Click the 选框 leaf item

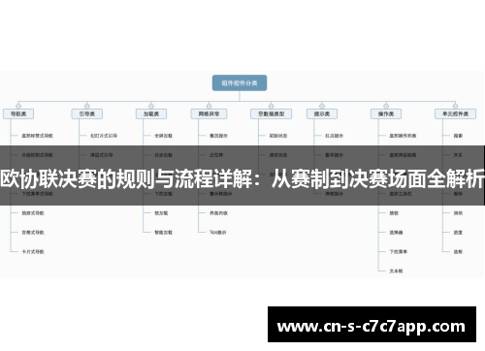click(x=458, y=252)
